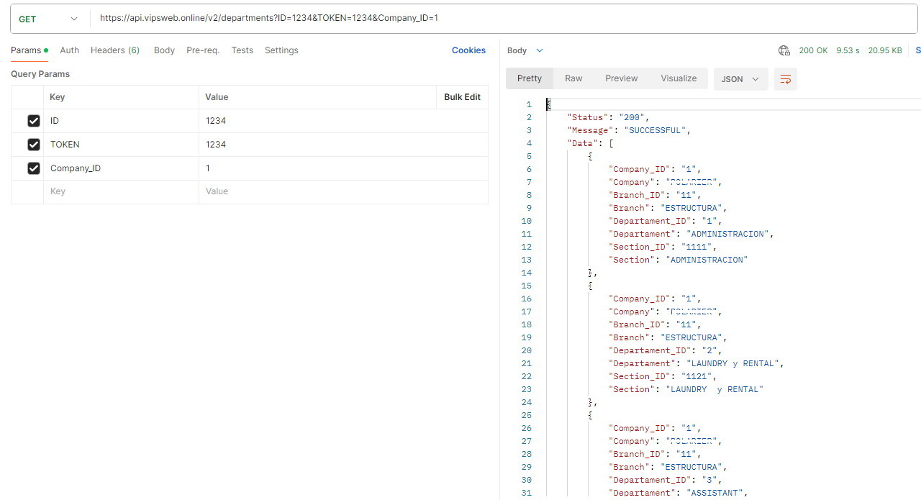The height and width of the screenshot is (500, 921).
Task: Uncheck the ID query parameter
Action: point(33,121)
